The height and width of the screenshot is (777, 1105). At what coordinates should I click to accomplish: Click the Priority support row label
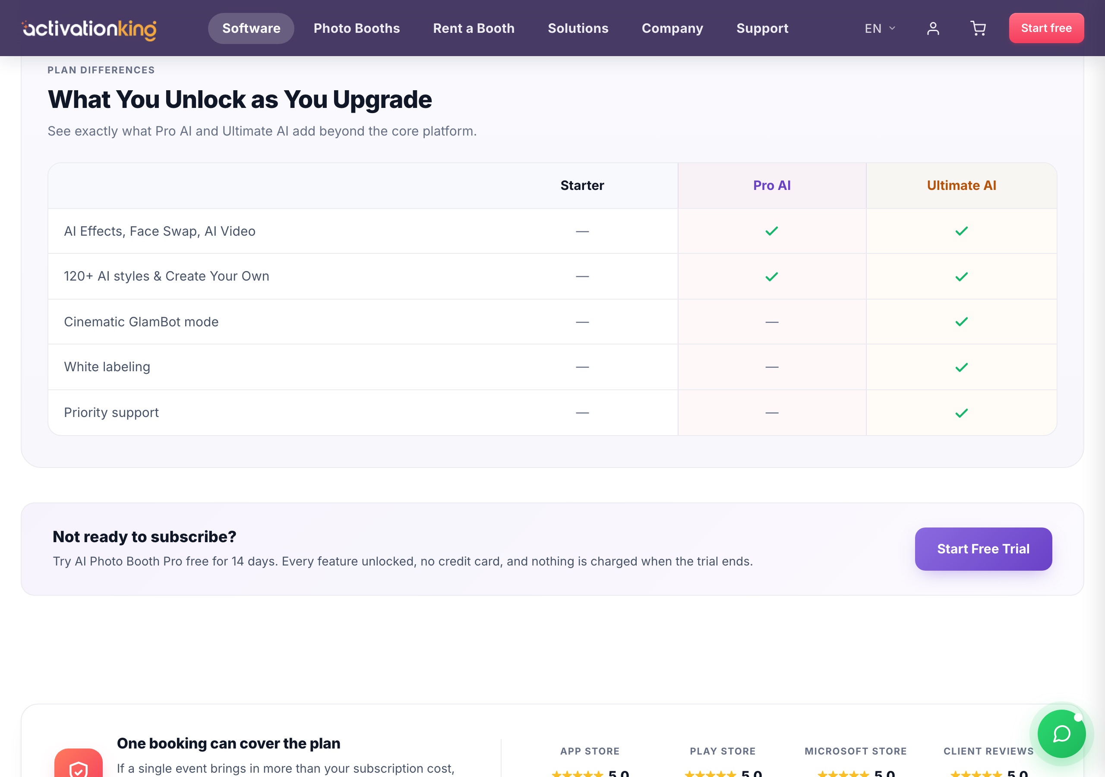point(111,413)
